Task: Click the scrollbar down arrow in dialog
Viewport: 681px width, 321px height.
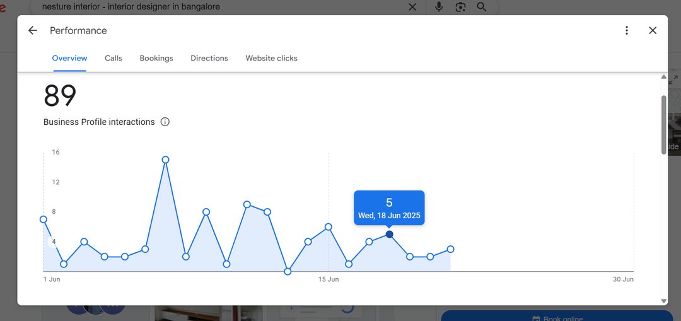Action: point(663,301)
